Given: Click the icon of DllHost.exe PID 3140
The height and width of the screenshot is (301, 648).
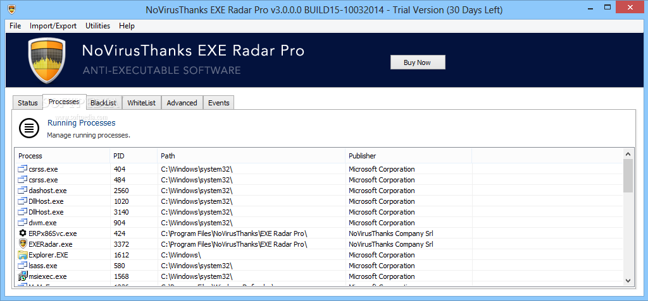Looking at the screenshot, I should pos(22,212).
